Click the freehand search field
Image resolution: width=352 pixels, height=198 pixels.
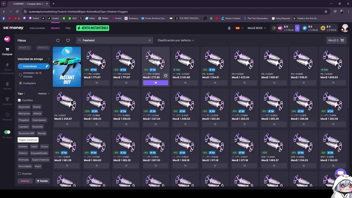114,40
